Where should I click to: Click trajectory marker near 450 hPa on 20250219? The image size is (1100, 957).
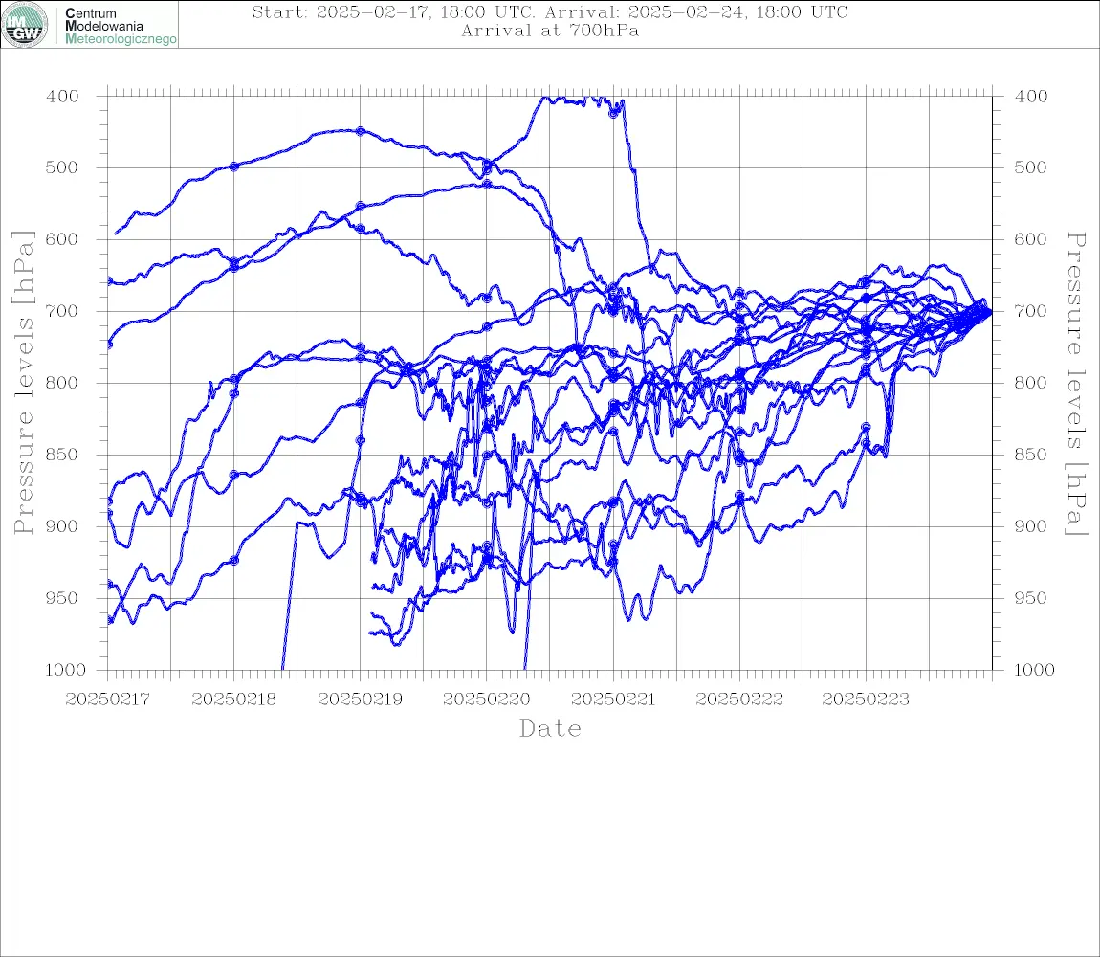coord(360,131)
